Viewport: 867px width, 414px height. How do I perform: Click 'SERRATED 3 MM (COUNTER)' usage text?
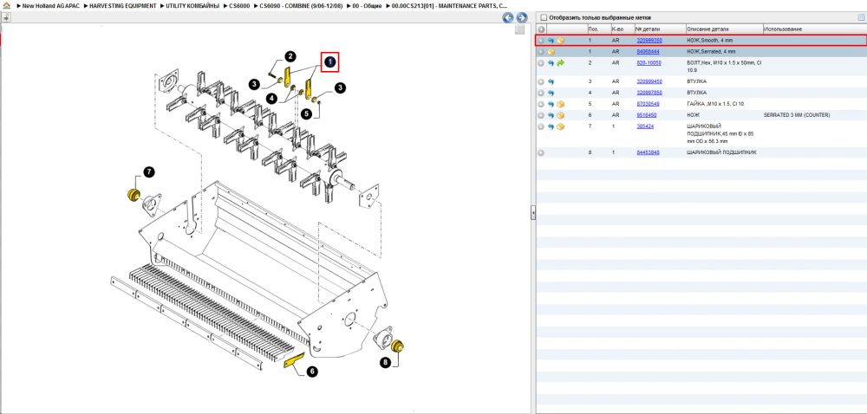797,115
